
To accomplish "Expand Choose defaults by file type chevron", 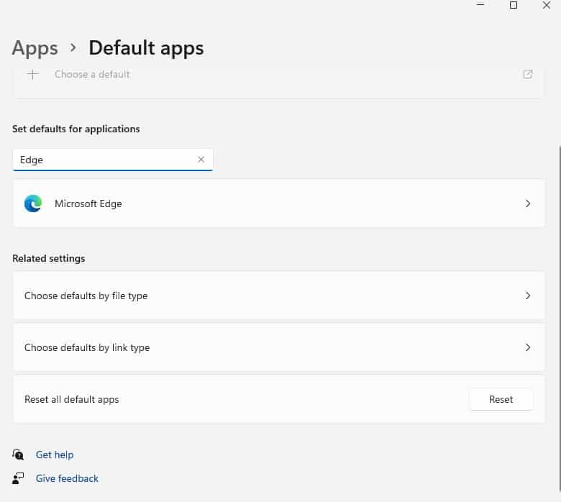I will (x=528, y=296).
